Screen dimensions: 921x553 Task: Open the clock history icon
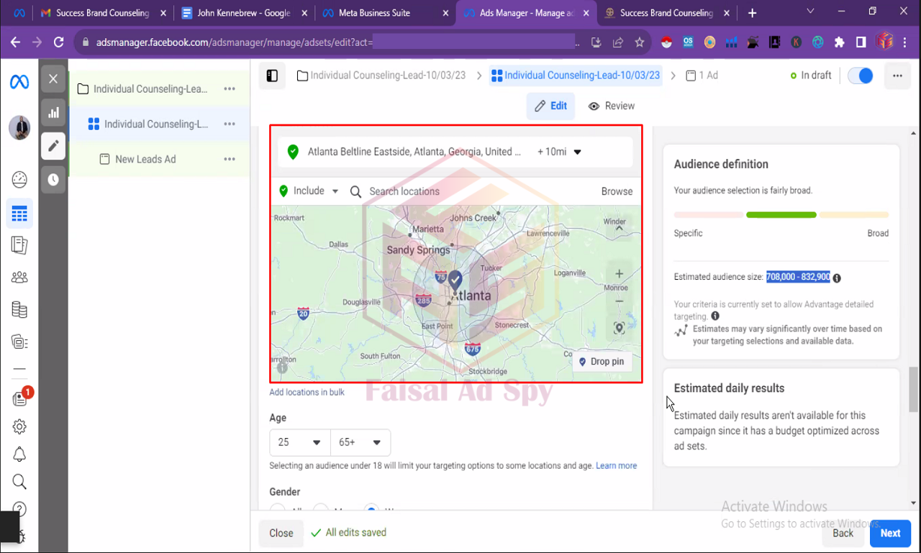pos(53,180)
